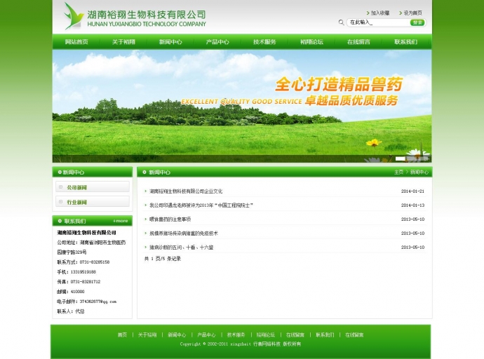Click the company name heading in contact panel

tap(86, 232)
